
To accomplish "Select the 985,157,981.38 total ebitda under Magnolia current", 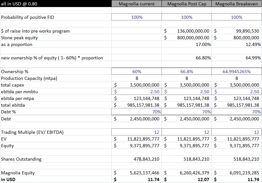I will [x=137, y=105].
